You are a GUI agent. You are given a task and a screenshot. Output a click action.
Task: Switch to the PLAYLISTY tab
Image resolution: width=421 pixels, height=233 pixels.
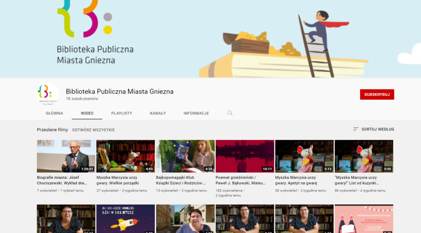(122, 113)
